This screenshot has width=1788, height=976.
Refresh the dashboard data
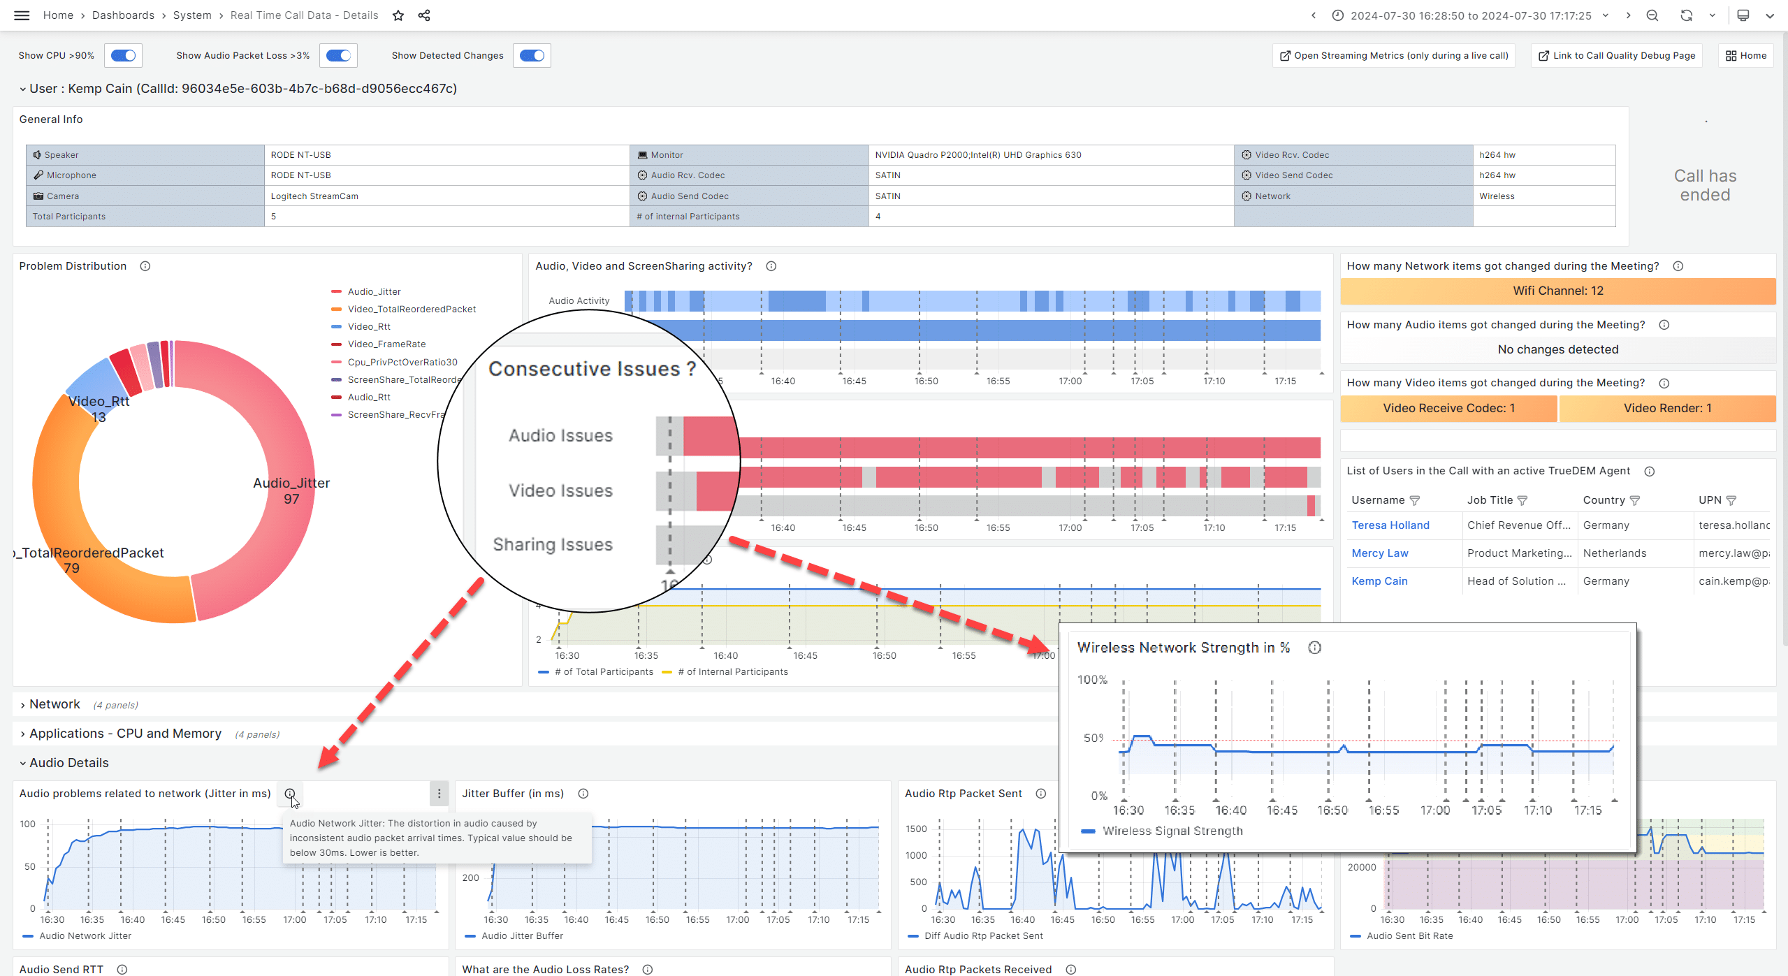pyautogui.click(x=1686, y=15)
